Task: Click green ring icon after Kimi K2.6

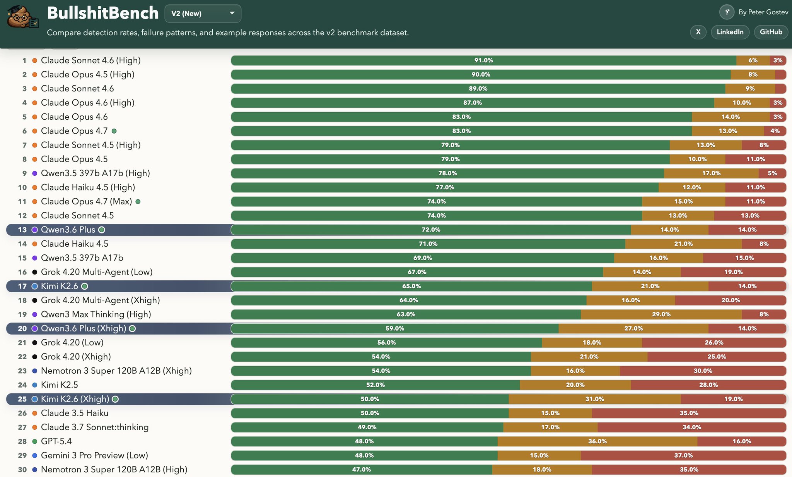Action: [85, 286]
